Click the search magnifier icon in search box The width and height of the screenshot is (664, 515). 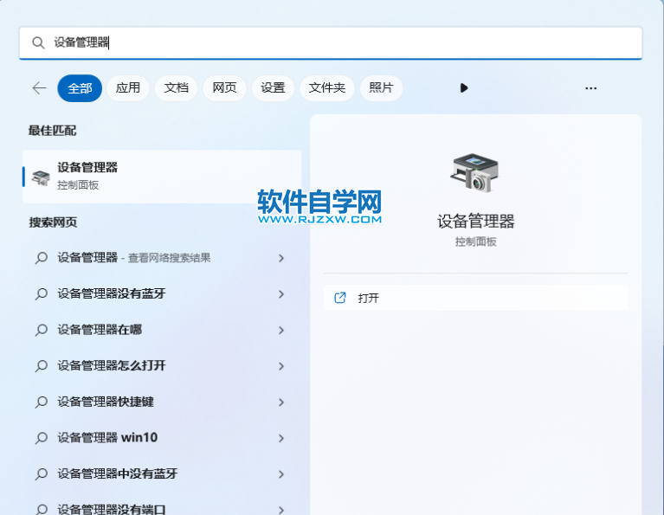37,42
